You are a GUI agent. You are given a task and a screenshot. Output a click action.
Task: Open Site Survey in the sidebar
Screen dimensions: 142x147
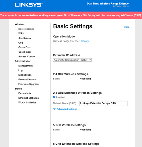pyautogui.click(x=25, y=38)
